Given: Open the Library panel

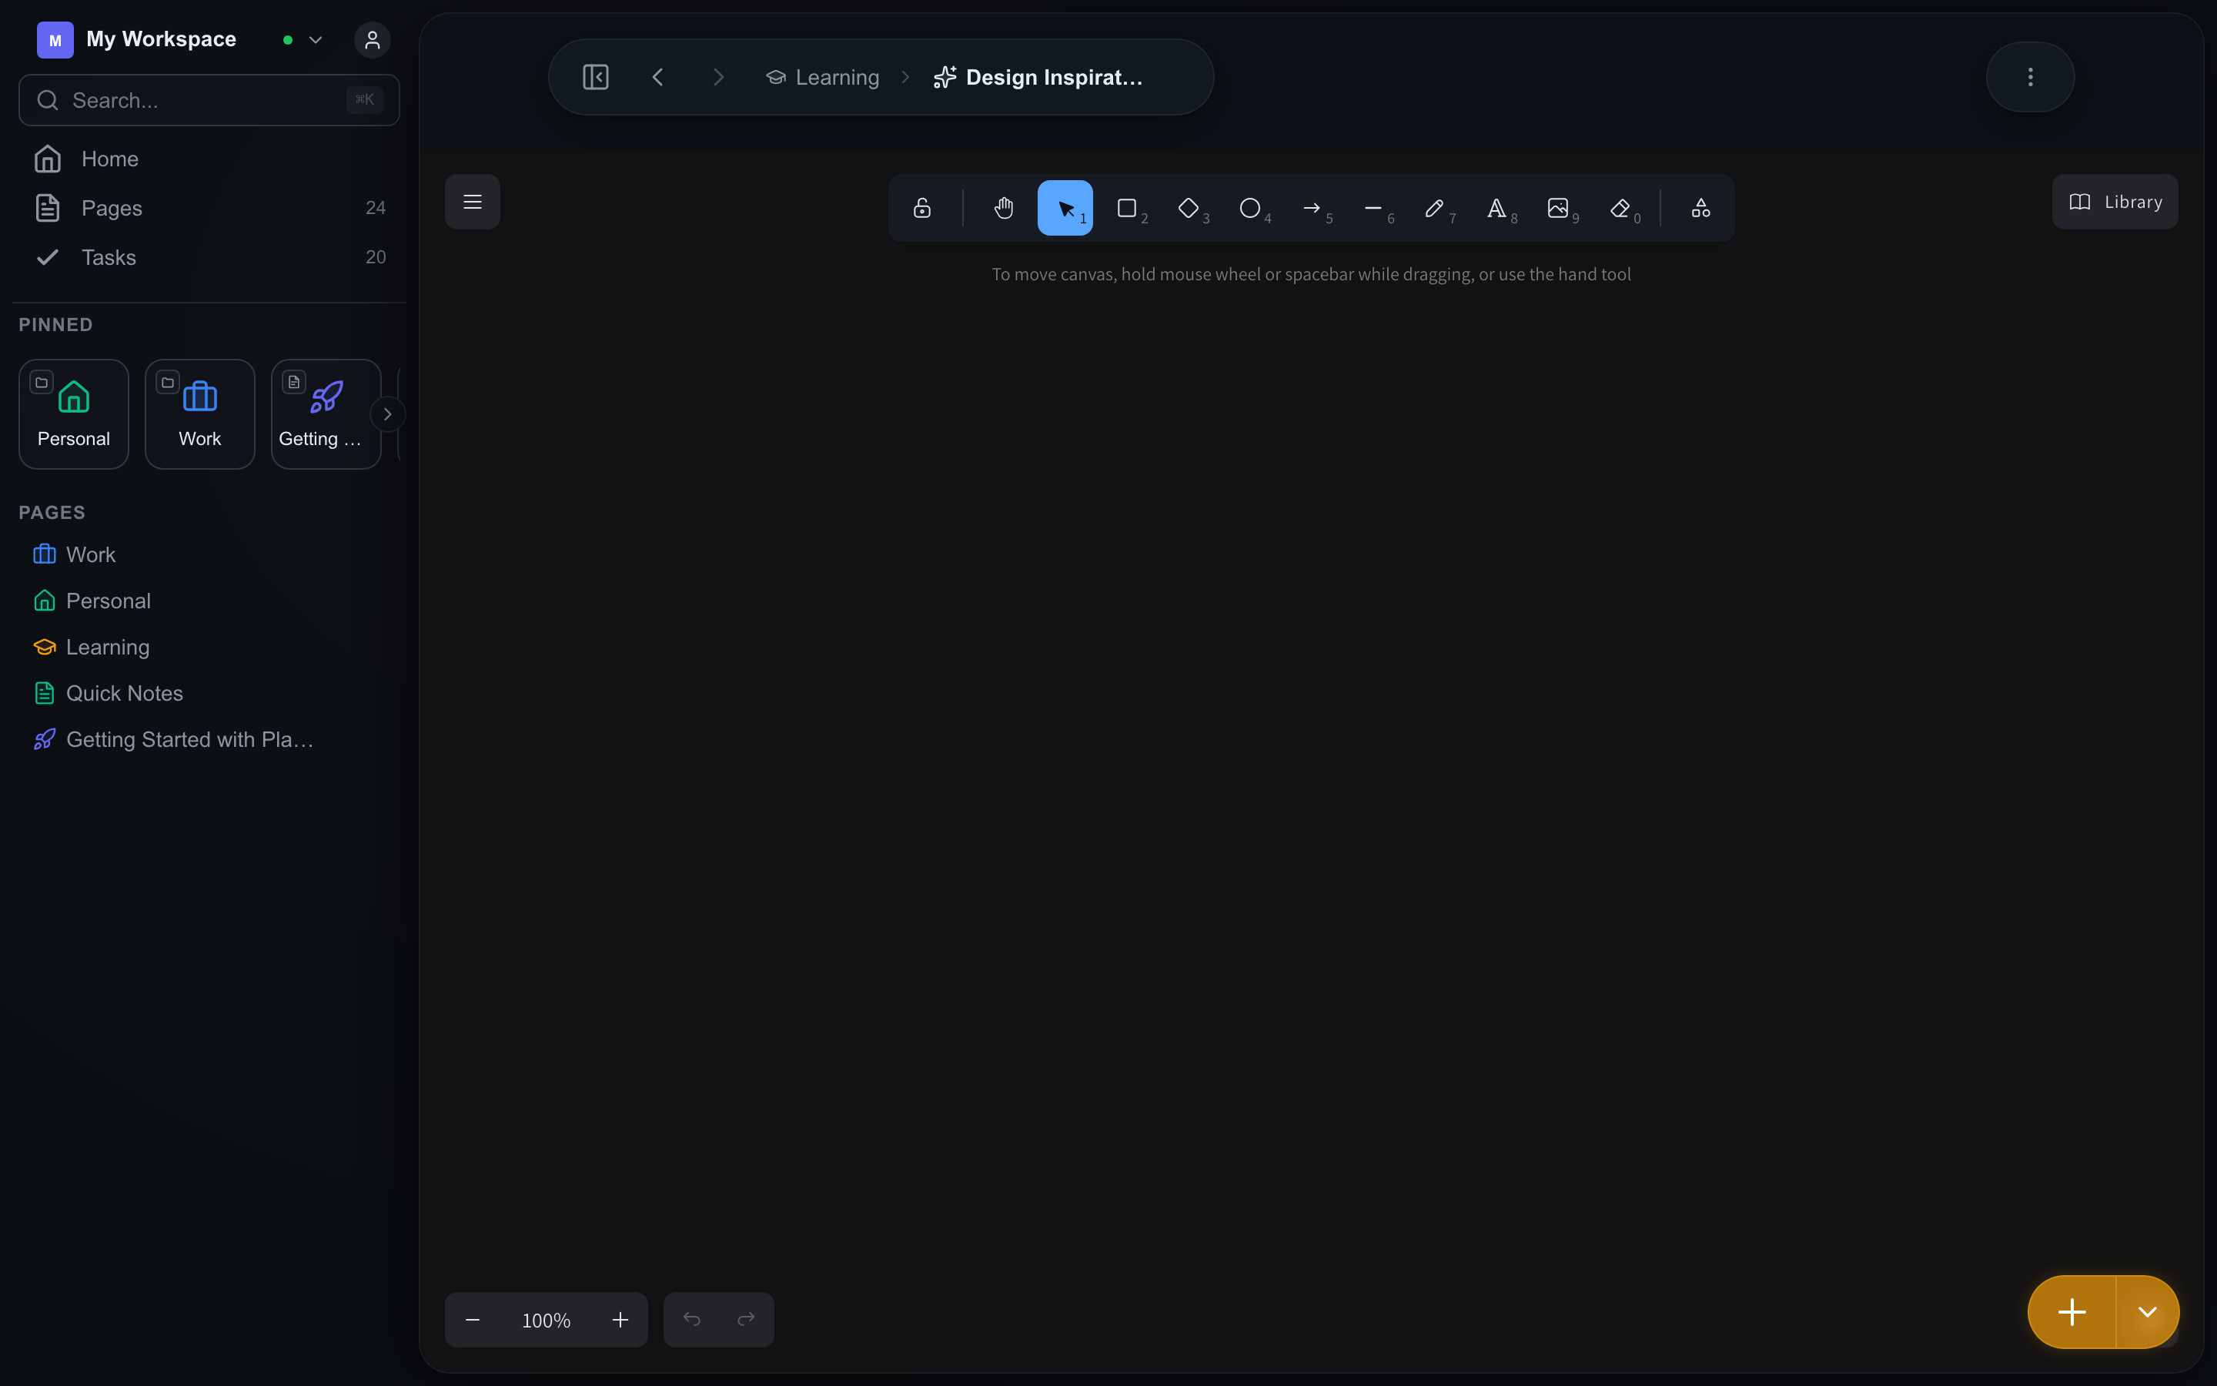Looking at the screenshot, I should 2115,202.
